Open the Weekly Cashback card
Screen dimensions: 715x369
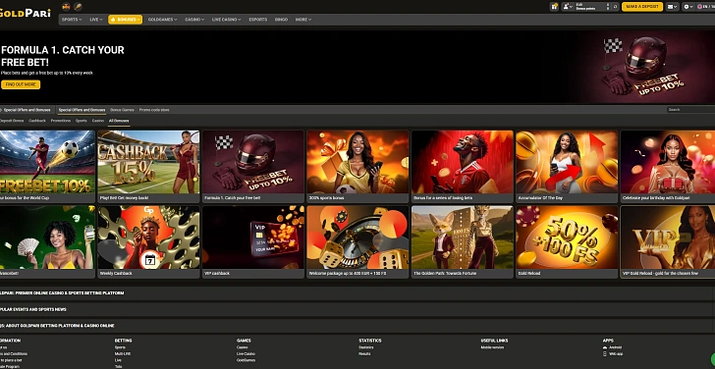[x=148, y=241]
